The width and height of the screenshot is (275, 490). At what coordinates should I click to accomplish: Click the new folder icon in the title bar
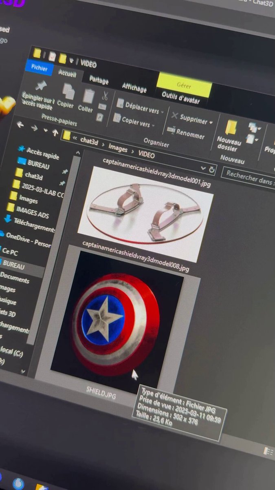[x=62, y=58]
